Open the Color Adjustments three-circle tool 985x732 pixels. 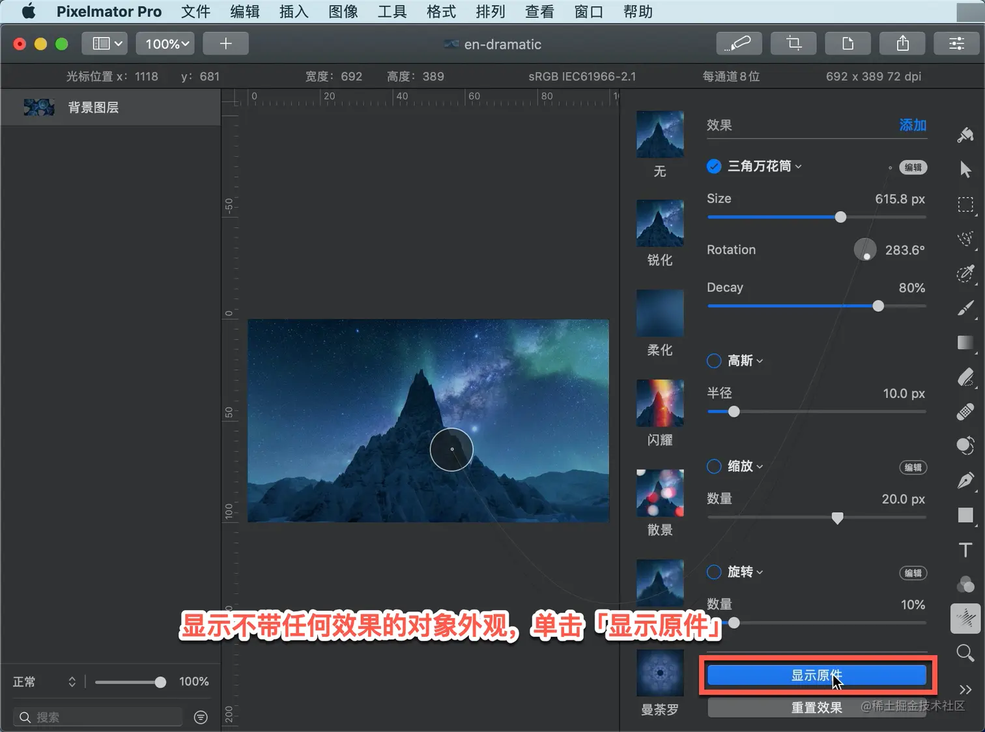pos(965,584)
